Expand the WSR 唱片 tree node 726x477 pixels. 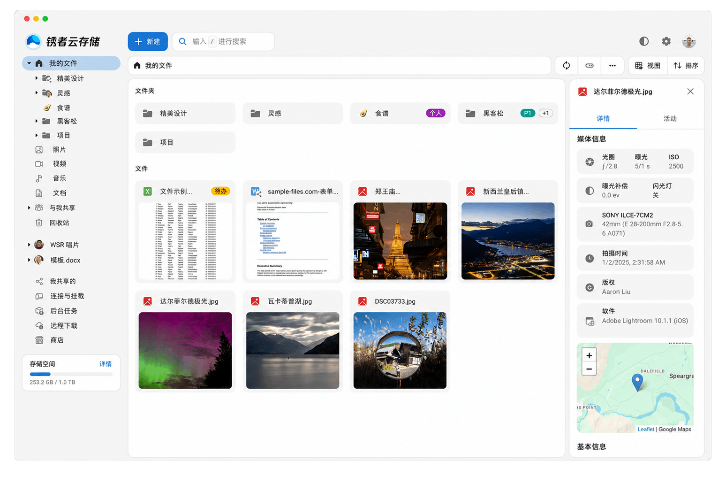[x=29, y=245]
